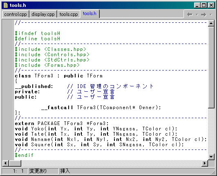This screenshot has width=217, height=176.
Task: Click the '__published:' keyword
Action: 34,86
